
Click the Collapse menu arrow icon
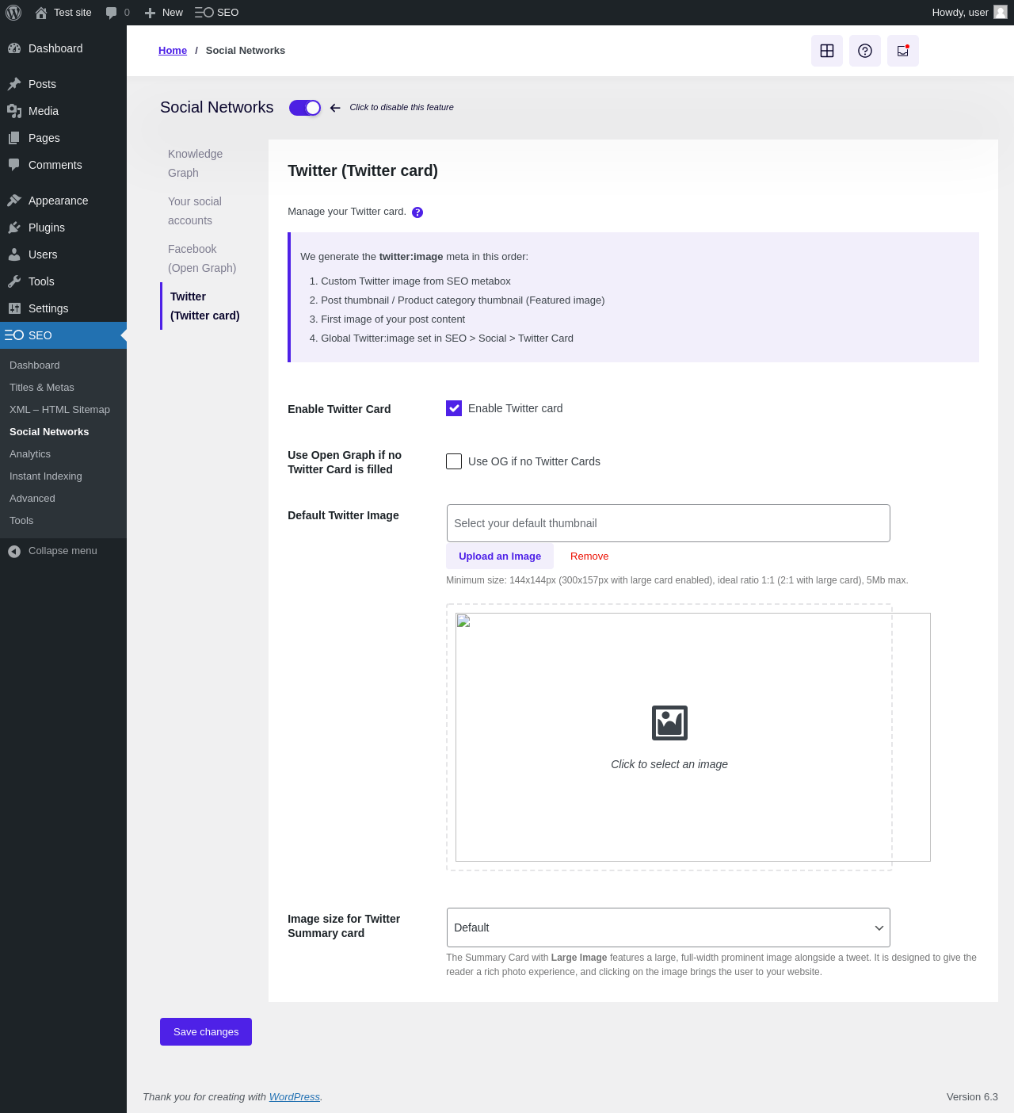pyautogui.click(x=14, y=551)
